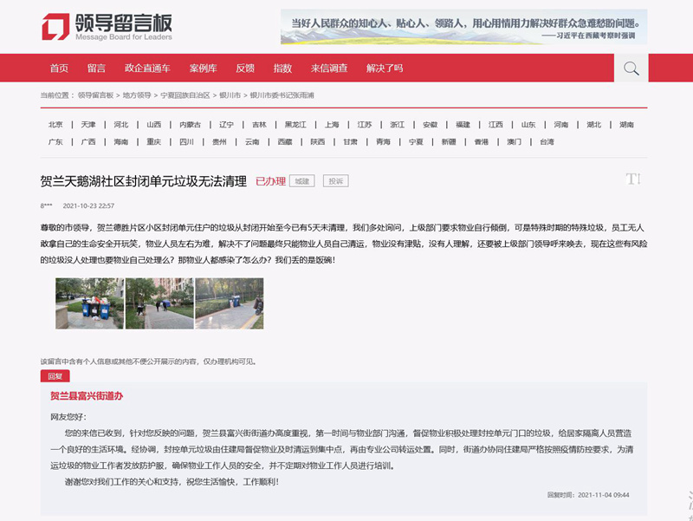Click the top banner slogan image
This screenshot has width=693, height=521.
(463, 27)
